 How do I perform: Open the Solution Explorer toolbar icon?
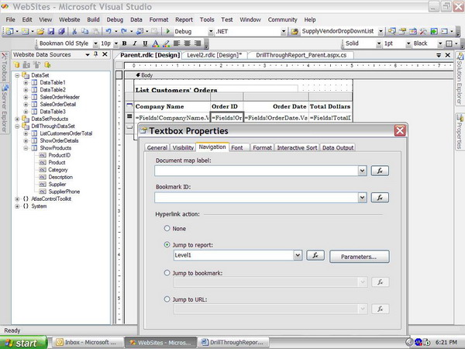392,31
